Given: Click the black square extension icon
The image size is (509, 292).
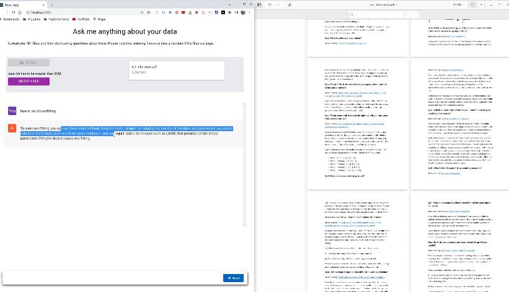Looking at the screenshot, I should coord(223,12).
